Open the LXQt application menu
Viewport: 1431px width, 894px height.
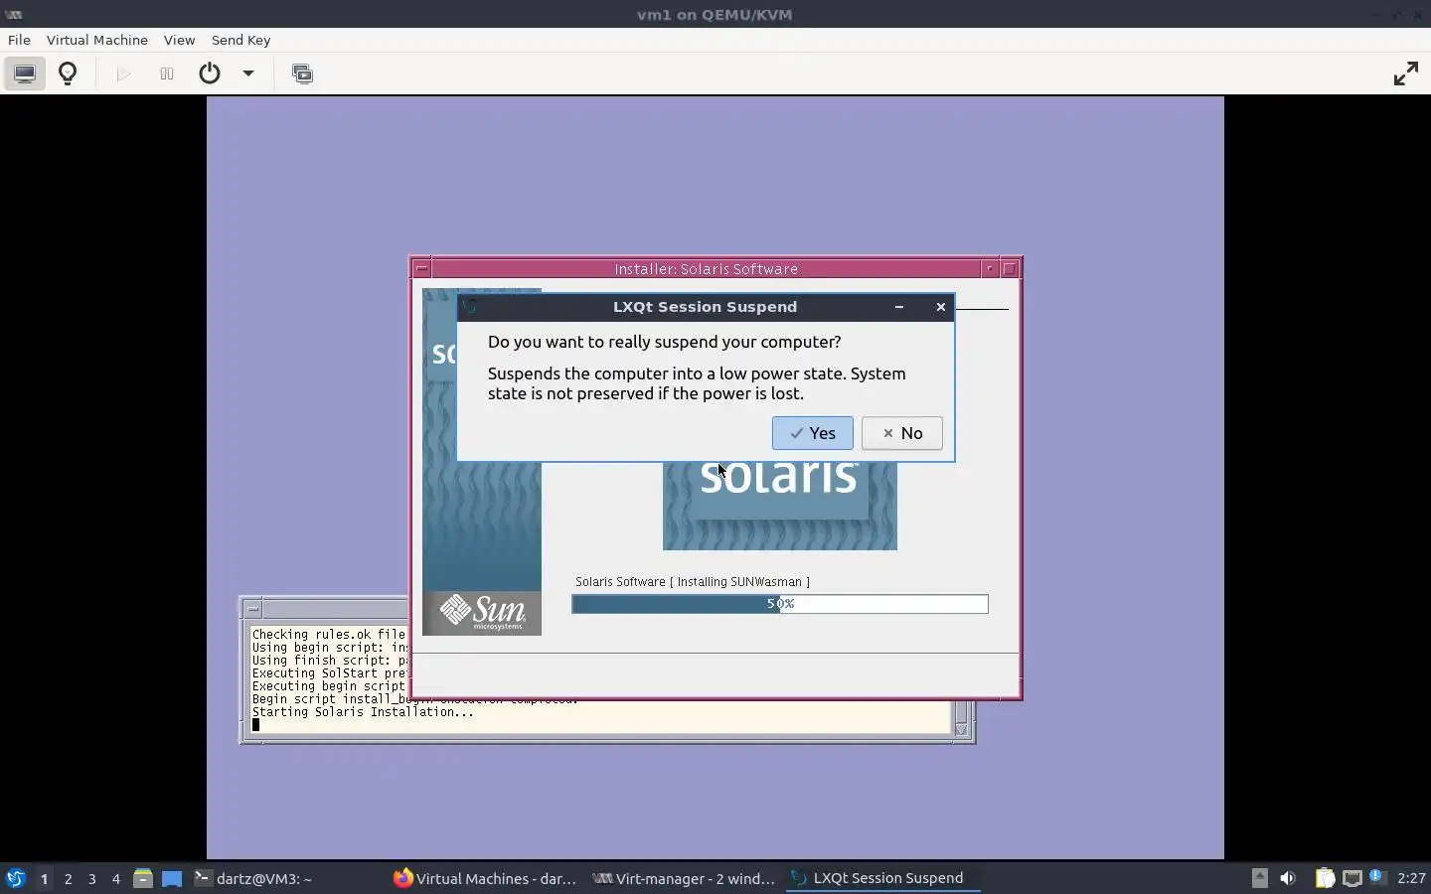tap(15, 878)
